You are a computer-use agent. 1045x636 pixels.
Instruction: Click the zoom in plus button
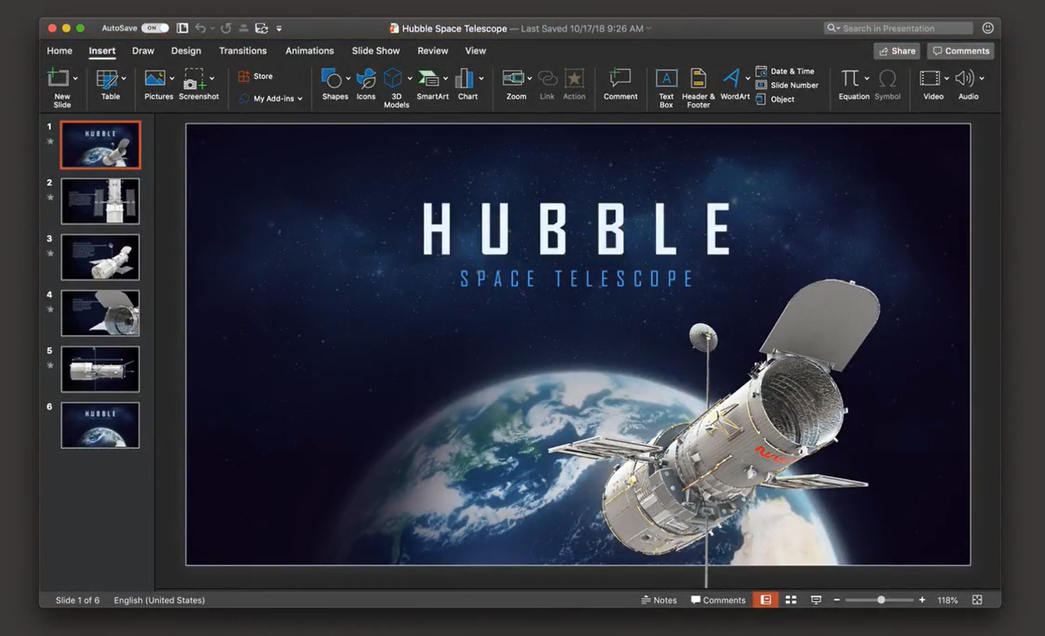pyautogui.click(x=922, y=600)
